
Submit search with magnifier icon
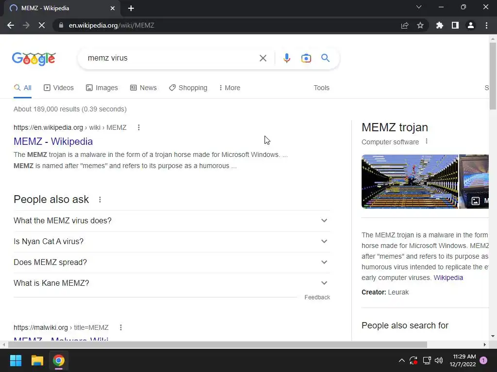click(x=325, y=58)
